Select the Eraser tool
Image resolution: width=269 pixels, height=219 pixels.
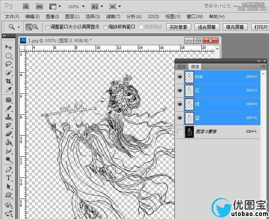(9, 134)
